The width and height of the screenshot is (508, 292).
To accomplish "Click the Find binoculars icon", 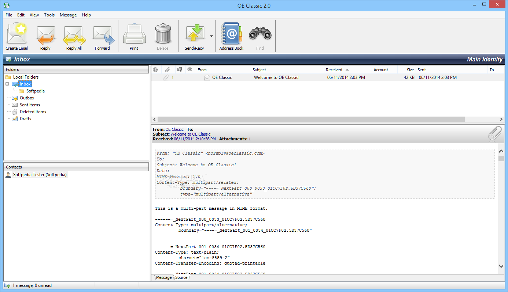I will [x=260, y=34].
